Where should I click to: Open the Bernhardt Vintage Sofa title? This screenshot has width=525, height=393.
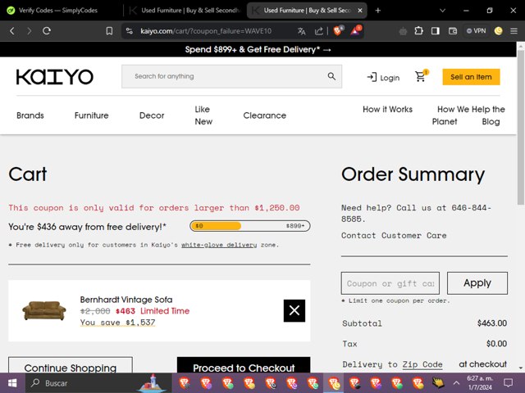click(x=126, y=300)
